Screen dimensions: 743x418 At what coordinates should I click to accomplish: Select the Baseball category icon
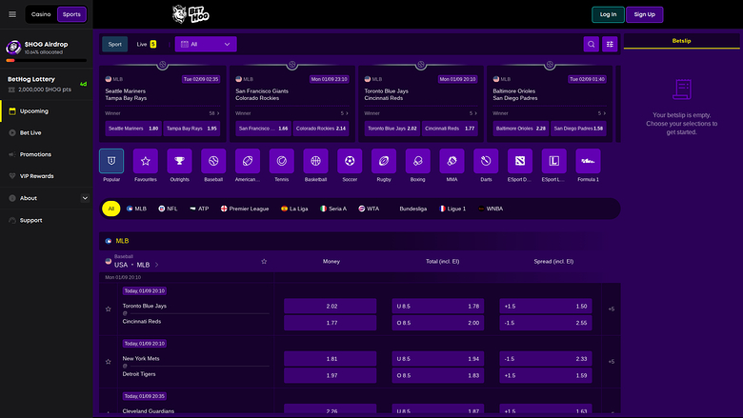213,161
